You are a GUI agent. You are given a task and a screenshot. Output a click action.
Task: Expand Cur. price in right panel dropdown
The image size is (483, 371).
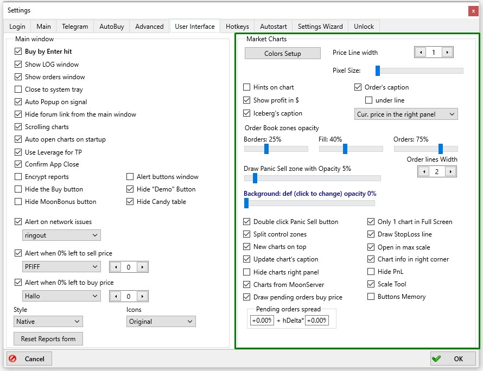(406, 114)
